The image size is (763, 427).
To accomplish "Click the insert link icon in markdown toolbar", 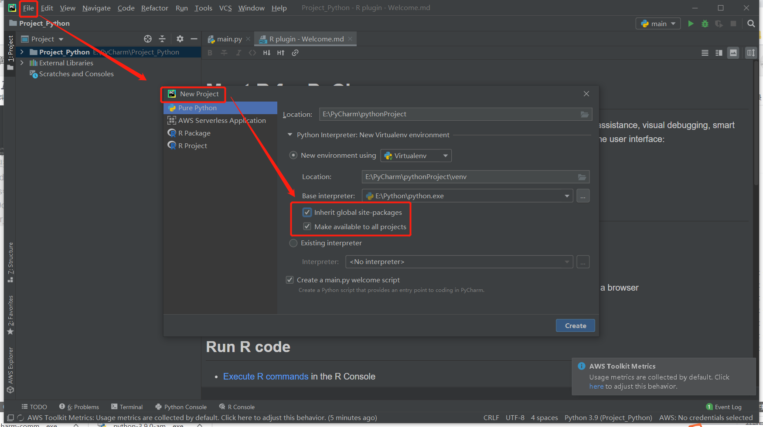I will (295, 53).
